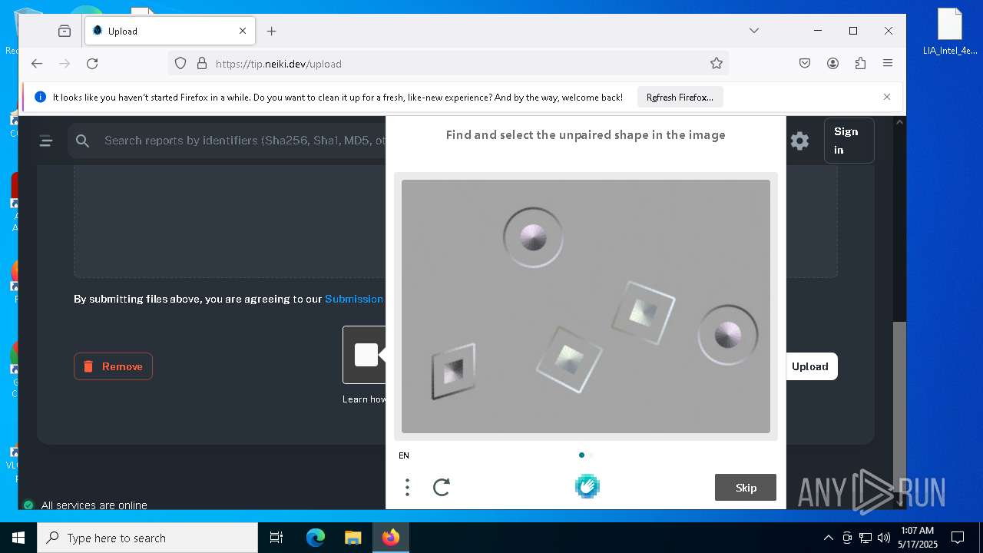
Task: Click the hCaptcha hand logo
Action: click(x=587, y=486)
